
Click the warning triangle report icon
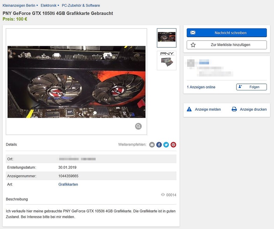pos(189,109)
